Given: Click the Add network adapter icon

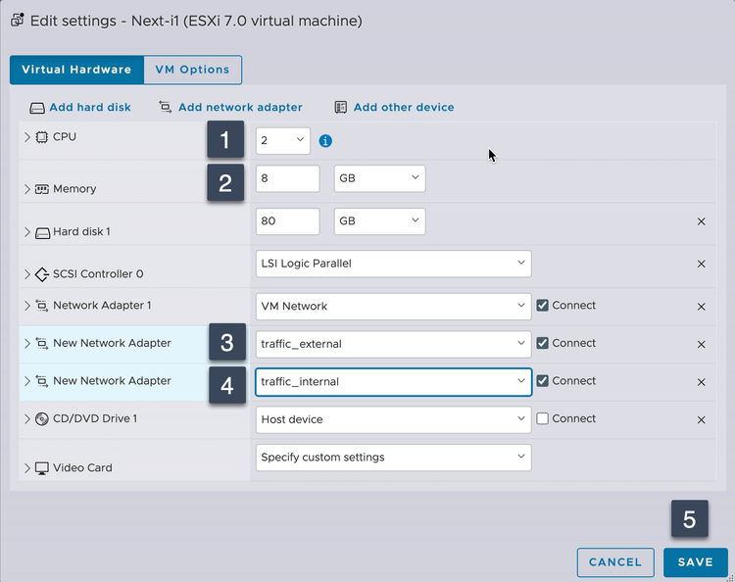Looking at the screenshot, I should (x=165, y=108).
